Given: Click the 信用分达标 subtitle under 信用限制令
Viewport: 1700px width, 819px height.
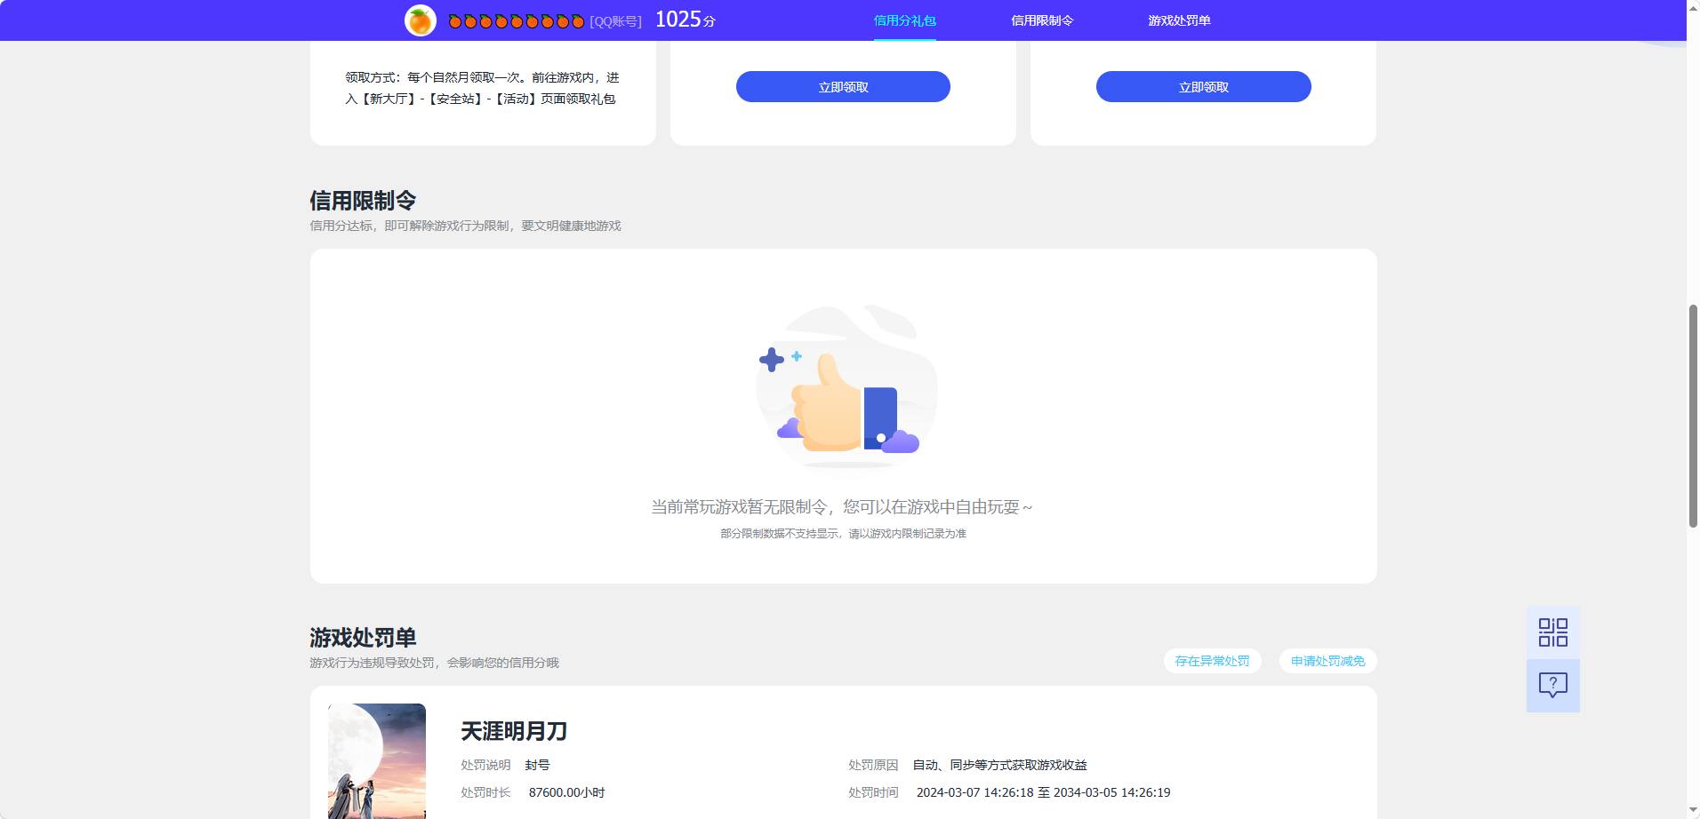Looking at the screenshot, I should click(465, 226).
